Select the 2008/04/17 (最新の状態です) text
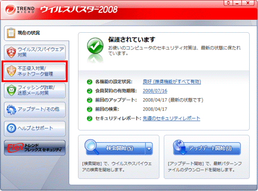Image resolution: width=258 pixels, height=191 pixels. pos(173,100)
